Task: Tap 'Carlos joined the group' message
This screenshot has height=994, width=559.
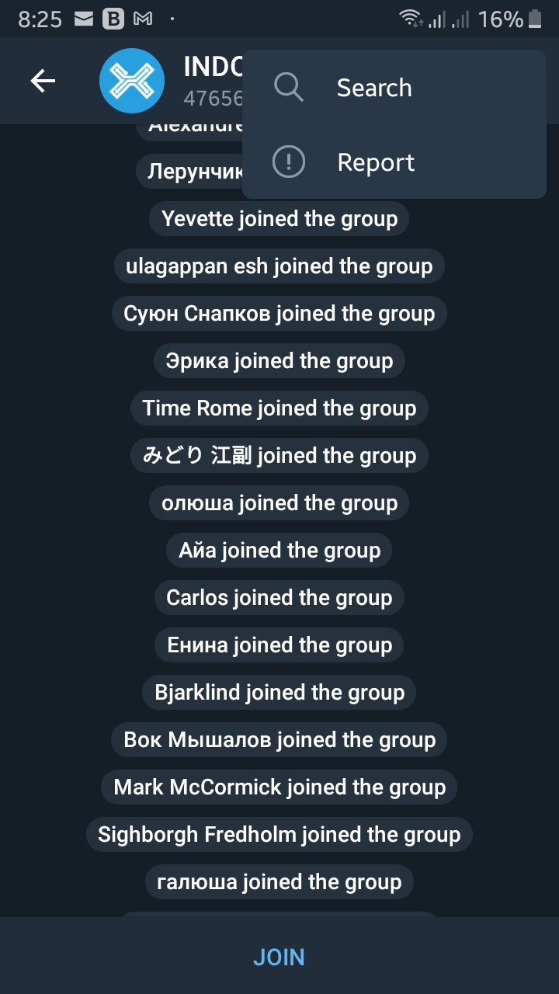Action: [x=279, y=598]
